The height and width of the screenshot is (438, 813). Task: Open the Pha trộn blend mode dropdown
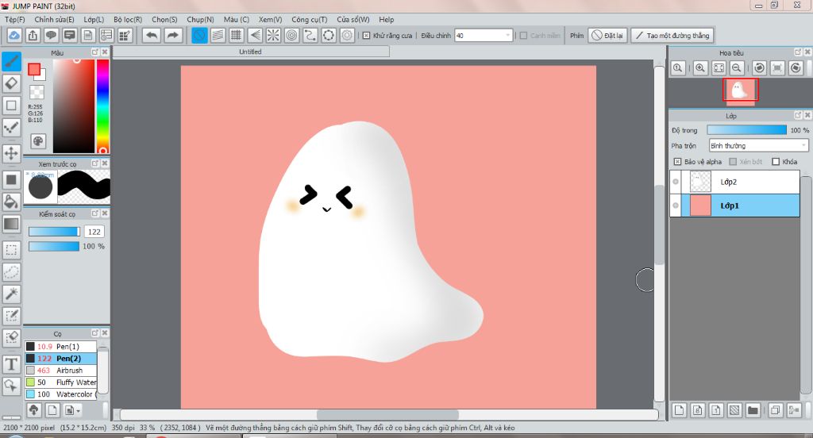pos(757,146)
